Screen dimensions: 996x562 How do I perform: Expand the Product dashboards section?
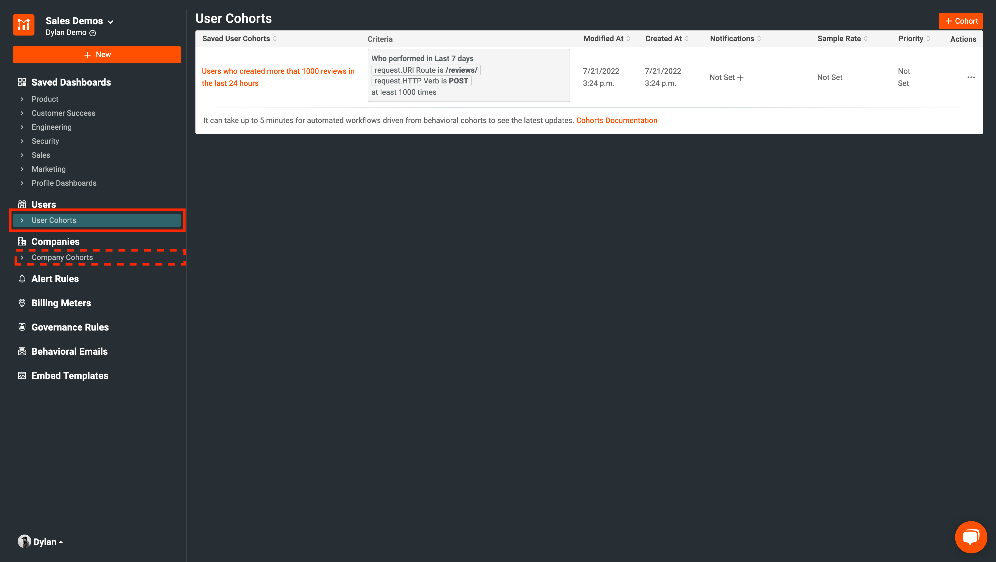click(22, 99)
